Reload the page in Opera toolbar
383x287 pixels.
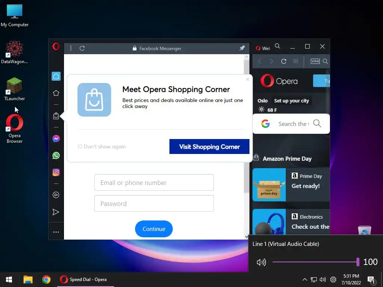pyautogui.click(x=284, y=61)
